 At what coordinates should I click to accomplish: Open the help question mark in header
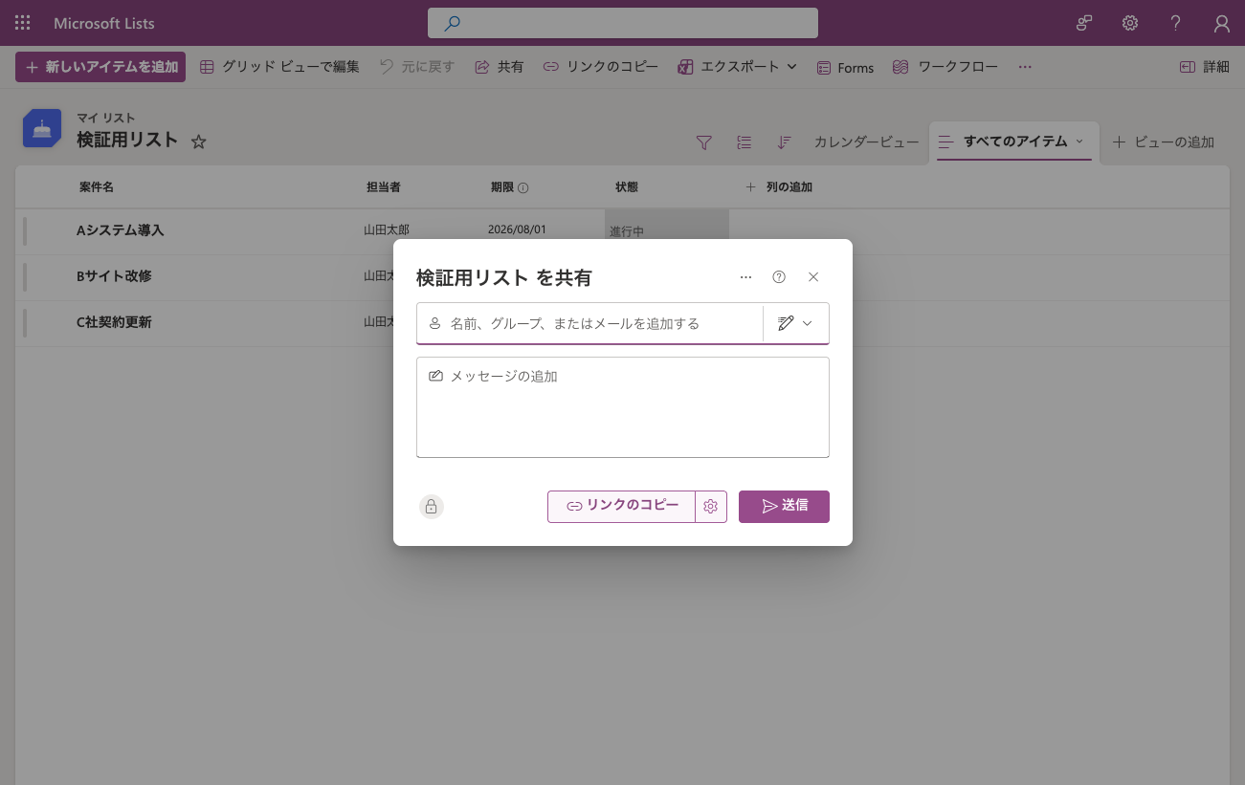pyautogui.click(x=1176, y=23)
